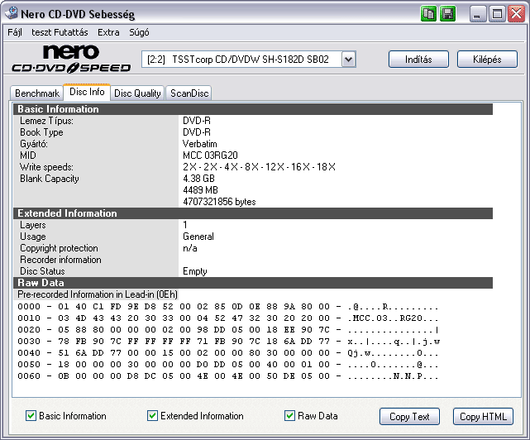Click the Extended Information section header
Screen dimensions: 530x440
(x=253, y=213)
